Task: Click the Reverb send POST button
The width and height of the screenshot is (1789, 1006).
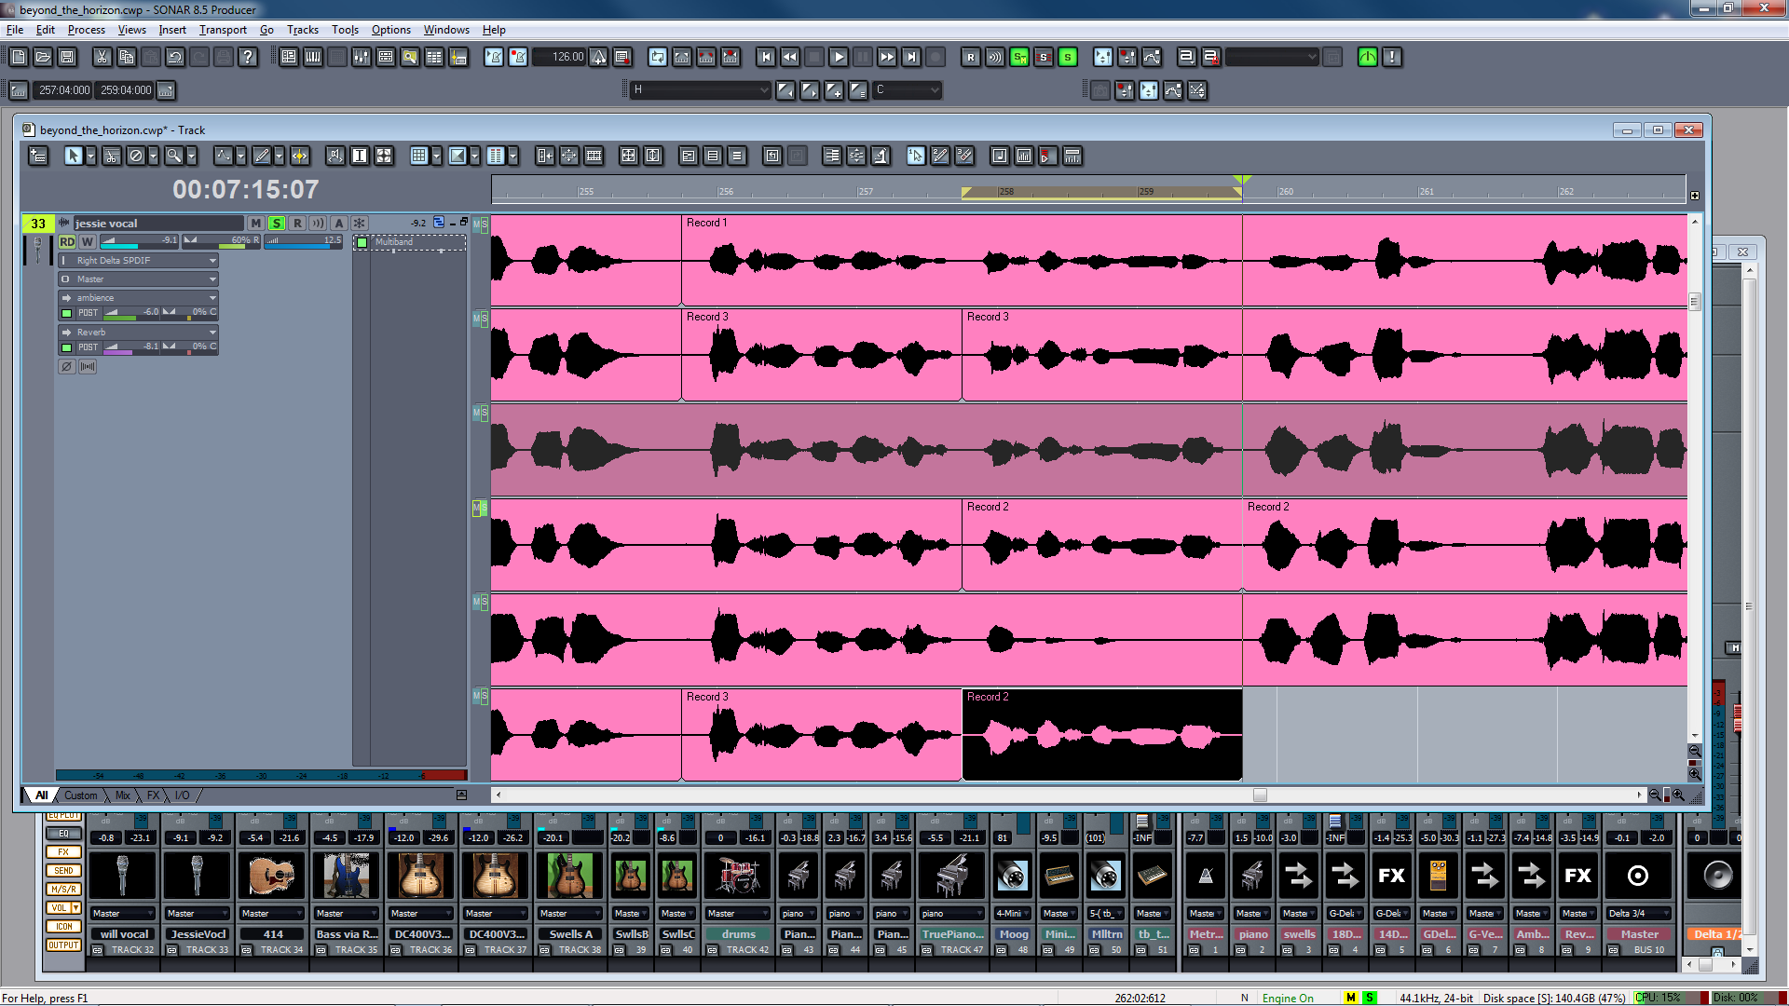Action: coord(88,347)
